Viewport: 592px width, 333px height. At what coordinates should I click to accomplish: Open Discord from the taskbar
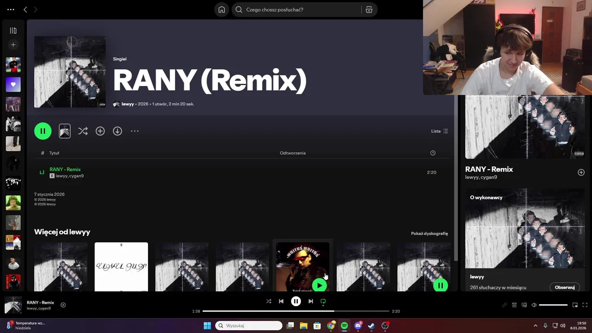point(358,326)
